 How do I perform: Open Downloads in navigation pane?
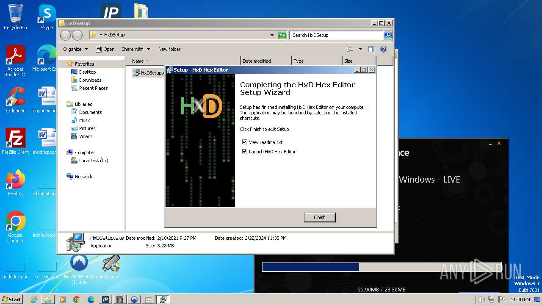coord(90,80)
